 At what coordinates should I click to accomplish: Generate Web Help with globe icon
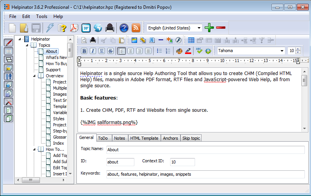click(98, 28)
